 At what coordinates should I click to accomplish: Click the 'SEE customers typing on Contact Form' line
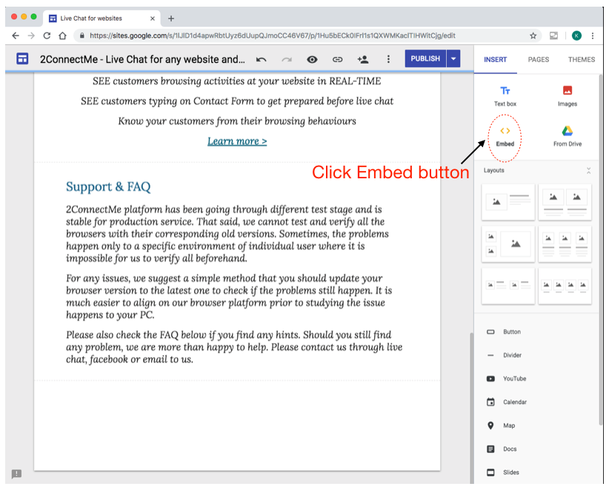(237, 101)
